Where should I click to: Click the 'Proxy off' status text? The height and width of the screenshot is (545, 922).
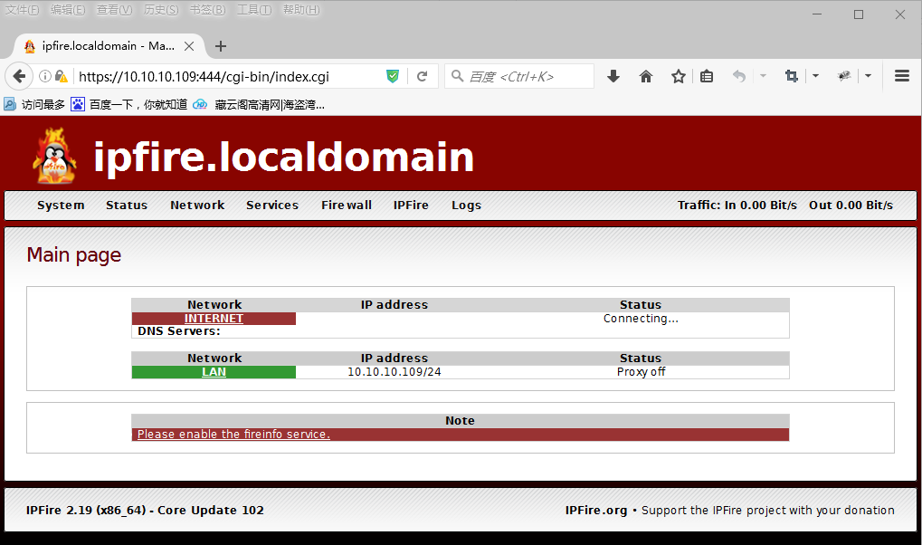[641, 372]
